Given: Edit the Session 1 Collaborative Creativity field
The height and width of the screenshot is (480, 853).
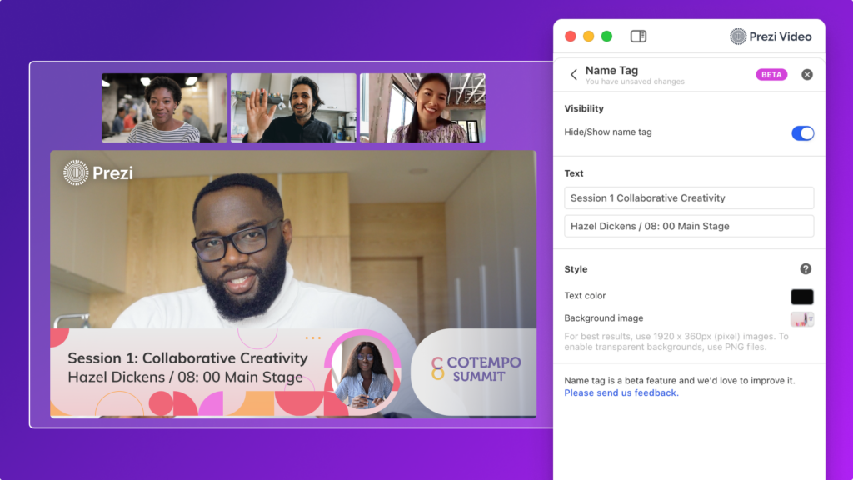Looking at the screenshot, I should click(x=689, y=198).
